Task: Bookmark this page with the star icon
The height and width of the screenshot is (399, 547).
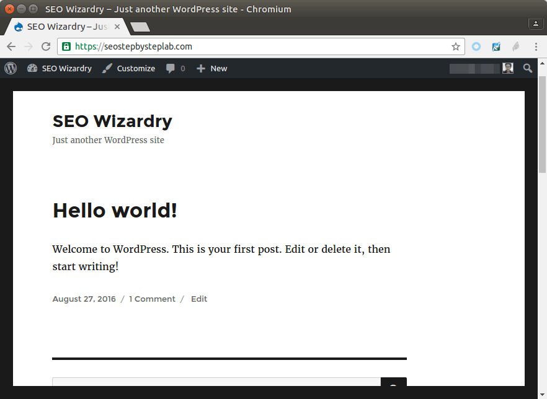Action: click(x=456, y=46)
